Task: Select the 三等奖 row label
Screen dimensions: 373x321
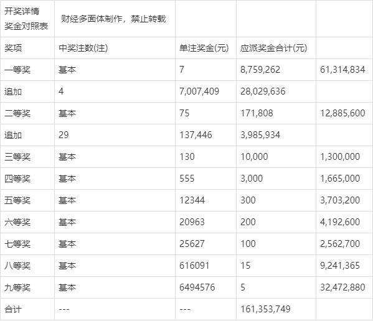Action: point(17,157)
